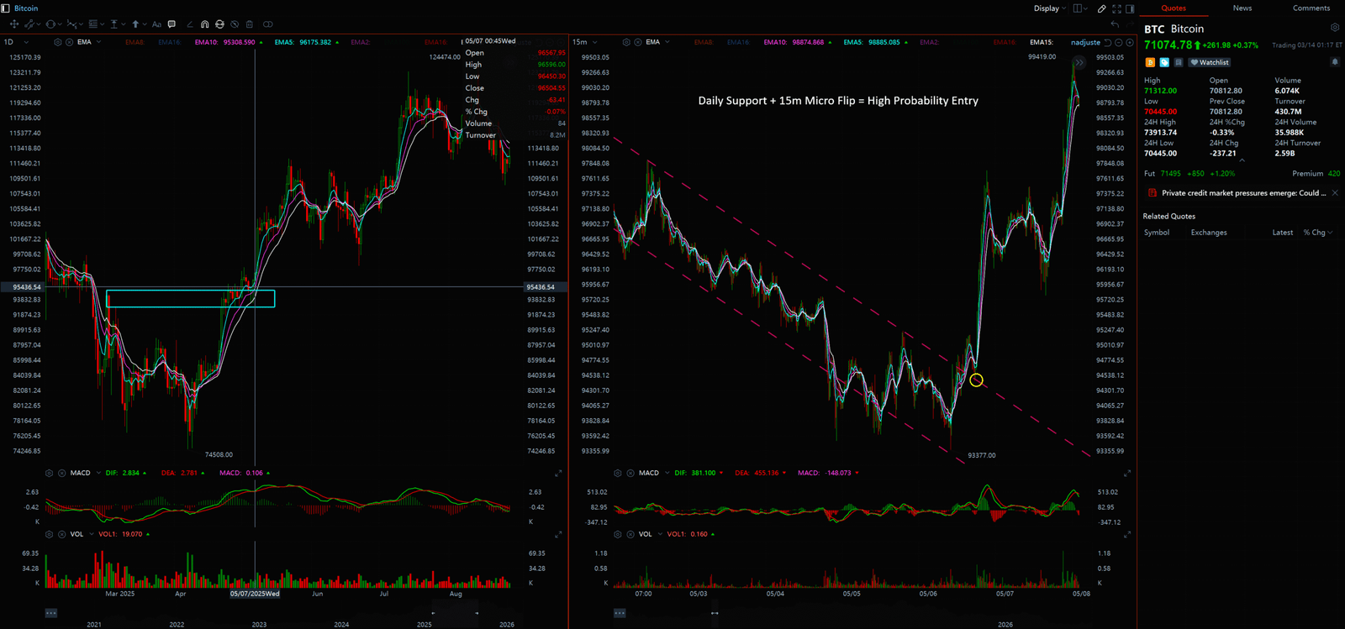Delete drawings with the trash icon
This screenshot has height=629, width=1345.
[x=250, y=24]
